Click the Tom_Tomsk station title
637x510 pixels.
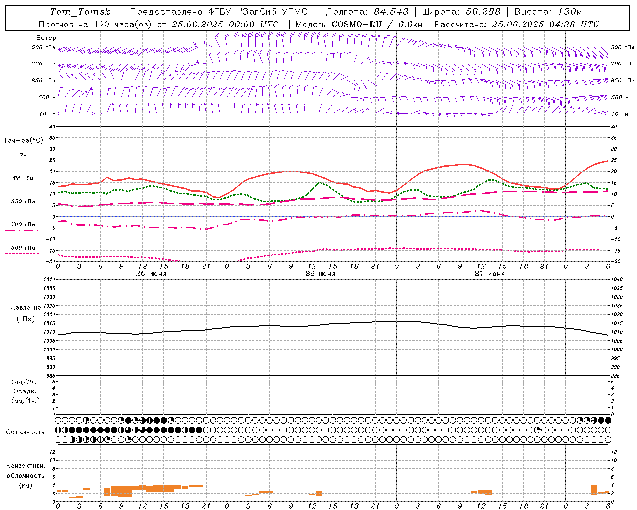coord(80,12)
